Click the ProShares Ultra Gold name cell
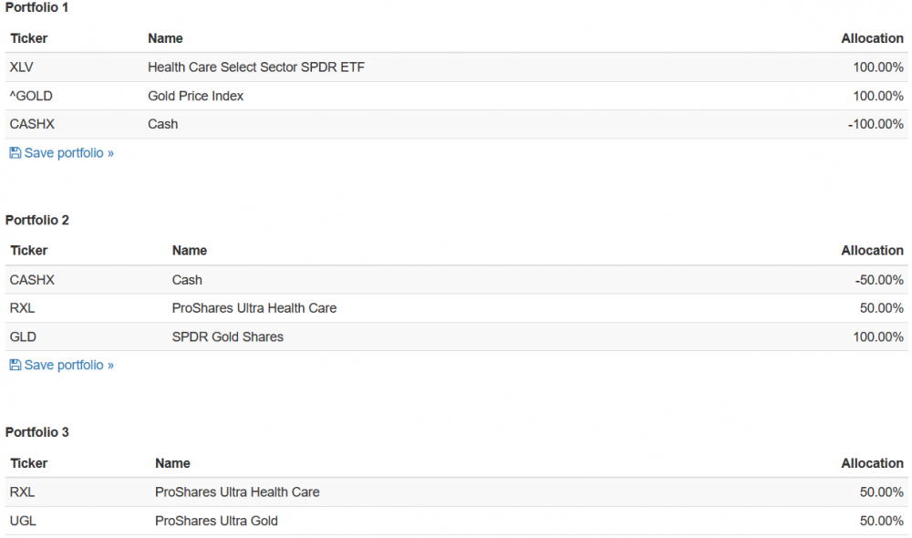Image resolution: width=912 pixels, height=538 pixels. pyautogui.click(x=216, y=521)
